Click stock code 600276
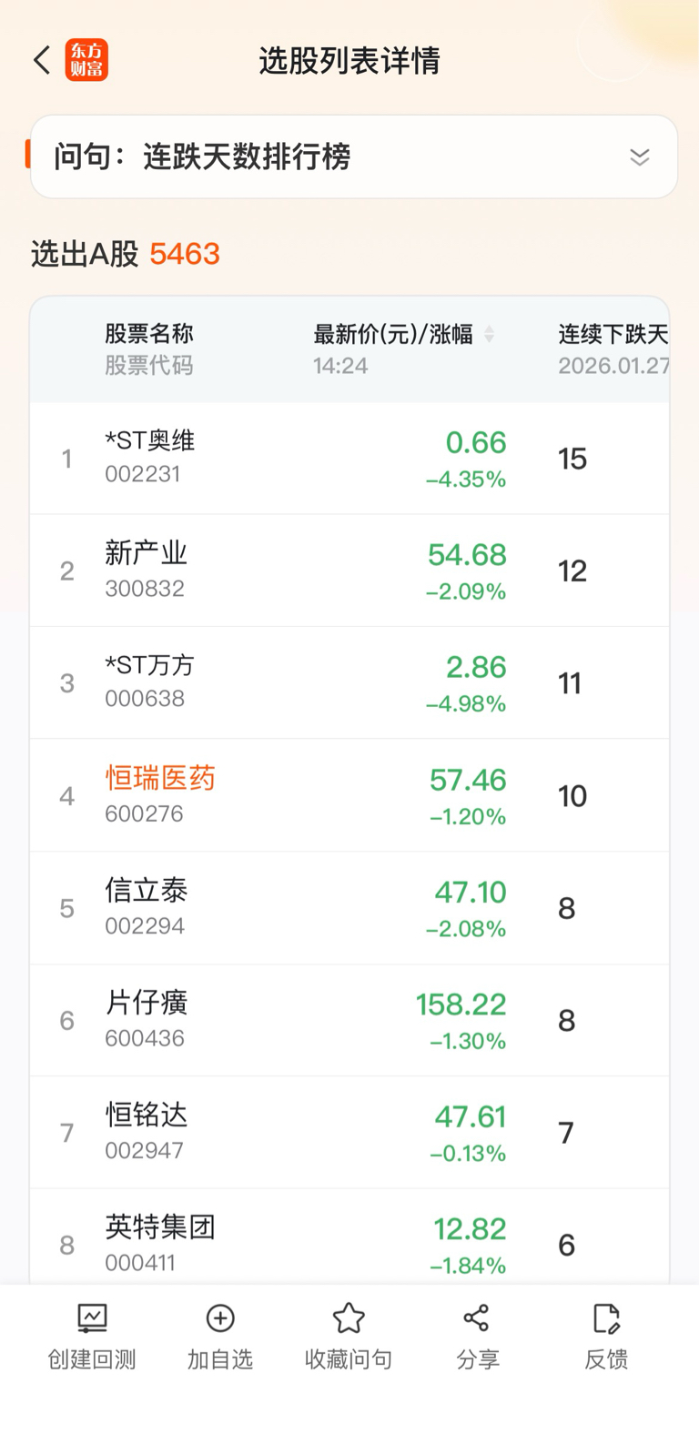This screenshot has width=699, height=1454. click(144, 813)
